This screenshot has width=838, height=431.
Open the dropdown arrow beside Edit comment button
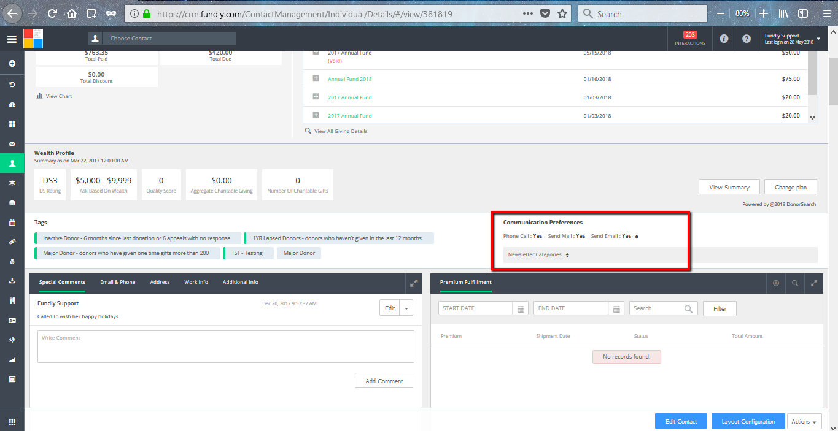click(x=406, y=308)
